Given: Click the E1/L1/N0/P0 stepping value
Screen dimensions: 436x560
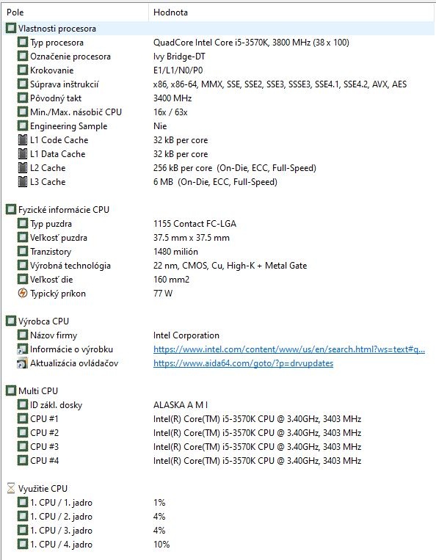Looking at the screenshot, I should pyautogui.click(x=178, y=70).
